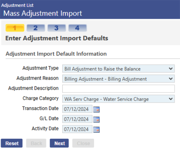Click the Activity Date input field
This screenshot has height=152, width=180.
pos(77,129)
